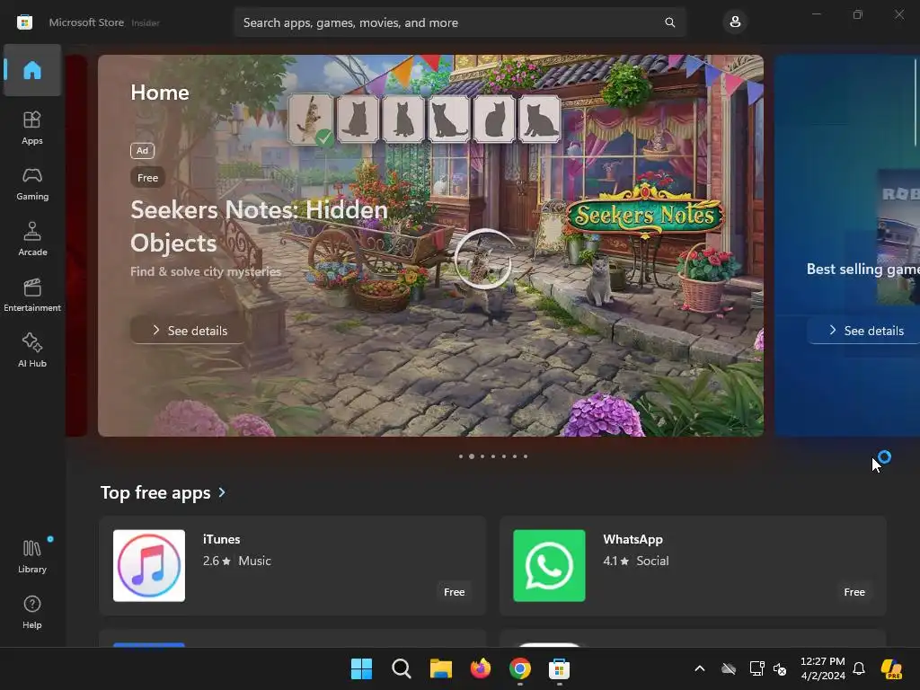Click the Free button for iTunes
920x690 pixels.
click(454, 592)
